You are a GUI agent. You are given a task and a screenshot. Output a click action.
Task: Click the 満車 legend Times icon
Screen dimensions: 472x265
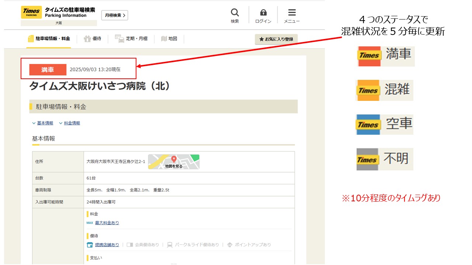[369, 56]
